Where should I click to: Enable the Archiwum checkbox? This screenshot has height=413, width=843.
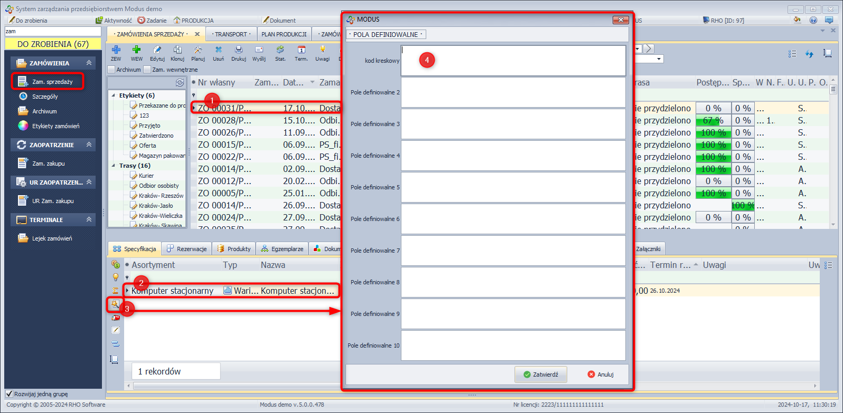pyautogui.click(x=111, y=70)
